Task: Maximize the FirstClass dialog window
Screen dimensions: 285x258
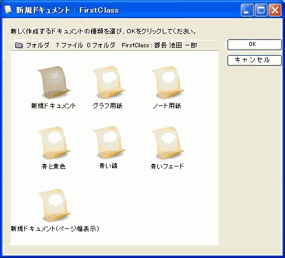Action: coord(261,10)
